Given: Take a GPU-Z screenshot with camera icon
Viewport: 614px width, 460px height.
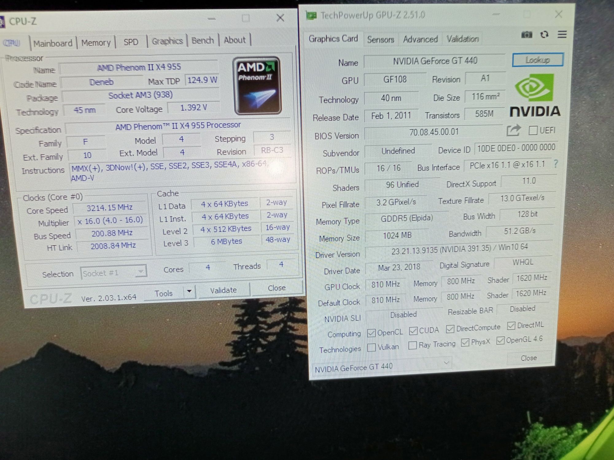Looking at the screenshot, I should (527, 34).
